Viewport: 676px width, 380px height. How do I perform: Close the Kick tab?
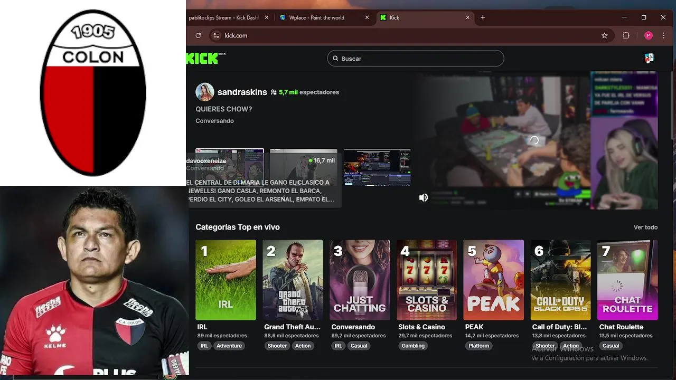tap(467, 17)
